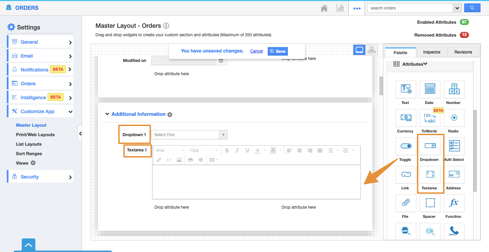Click the Toggle attribute widget
The width and height of the screenshot is (489, 252).
(x=405, y=146)
